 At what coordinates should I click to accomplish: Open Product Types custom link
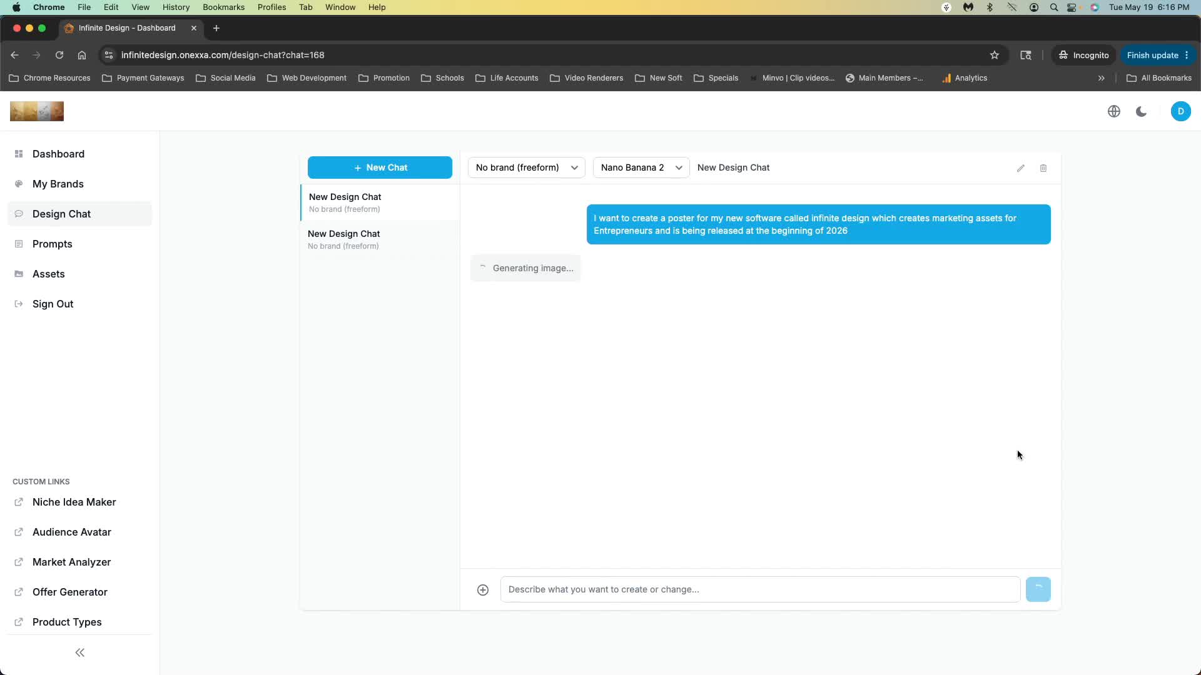pyautogui.click(x=79, y=622)
